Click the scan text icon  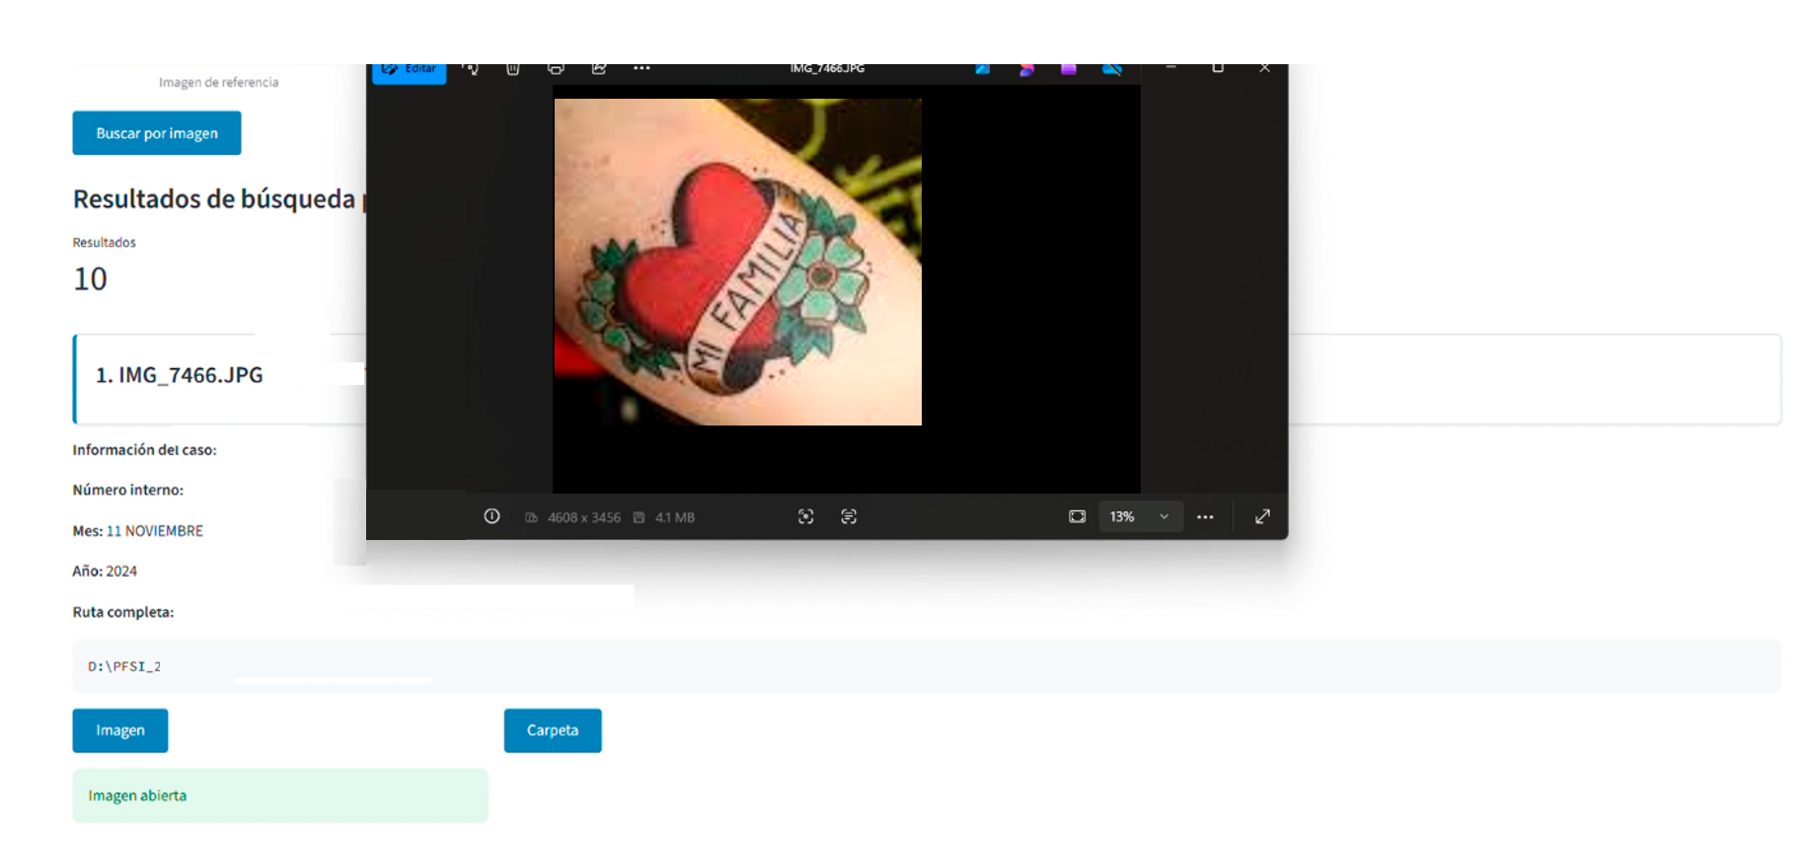click(849, 516)
